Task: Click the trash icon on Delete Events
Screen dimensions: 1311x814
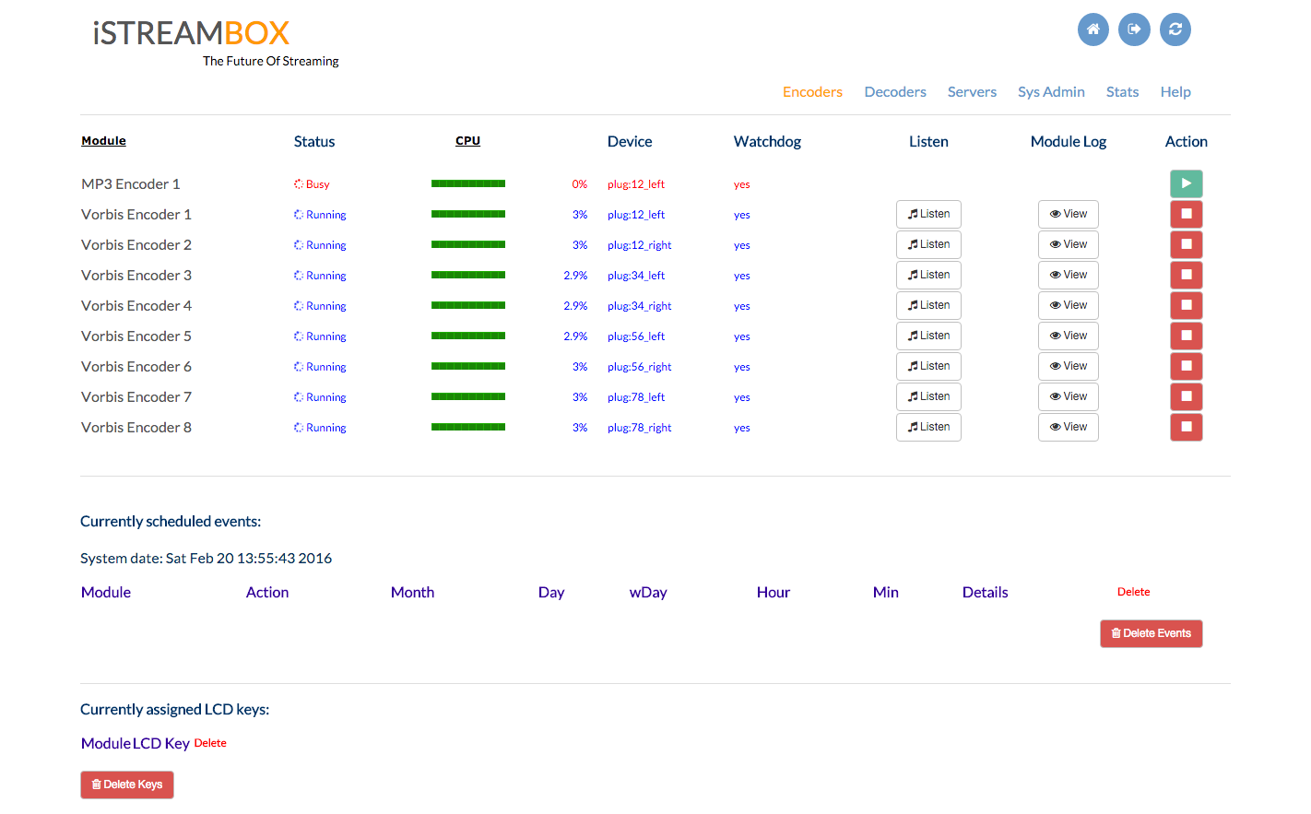Action: pyautogui.click(x=1117, y=633)
